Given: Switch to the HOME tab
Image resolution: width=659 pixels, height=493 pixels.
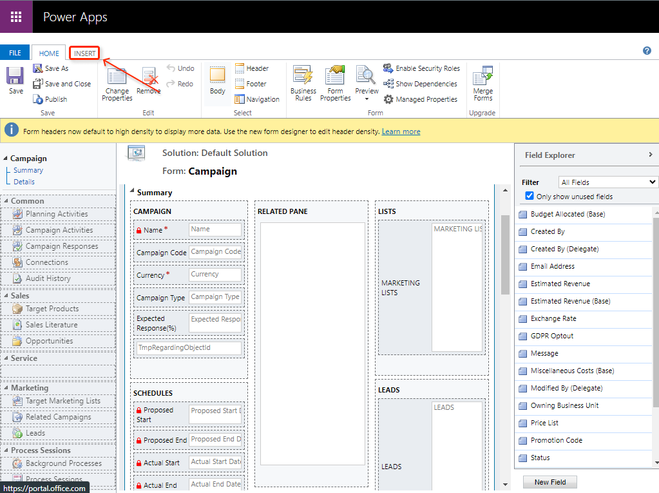Looking at the screenshot, I should tap(49, 53).
